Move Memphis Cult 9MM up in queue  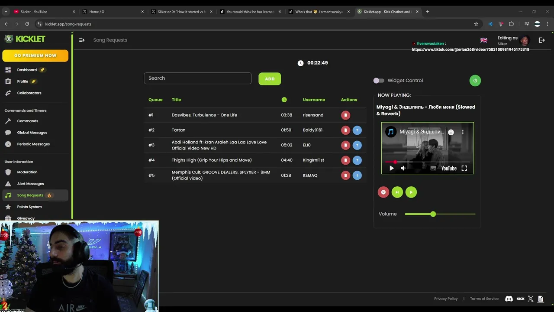357,175
